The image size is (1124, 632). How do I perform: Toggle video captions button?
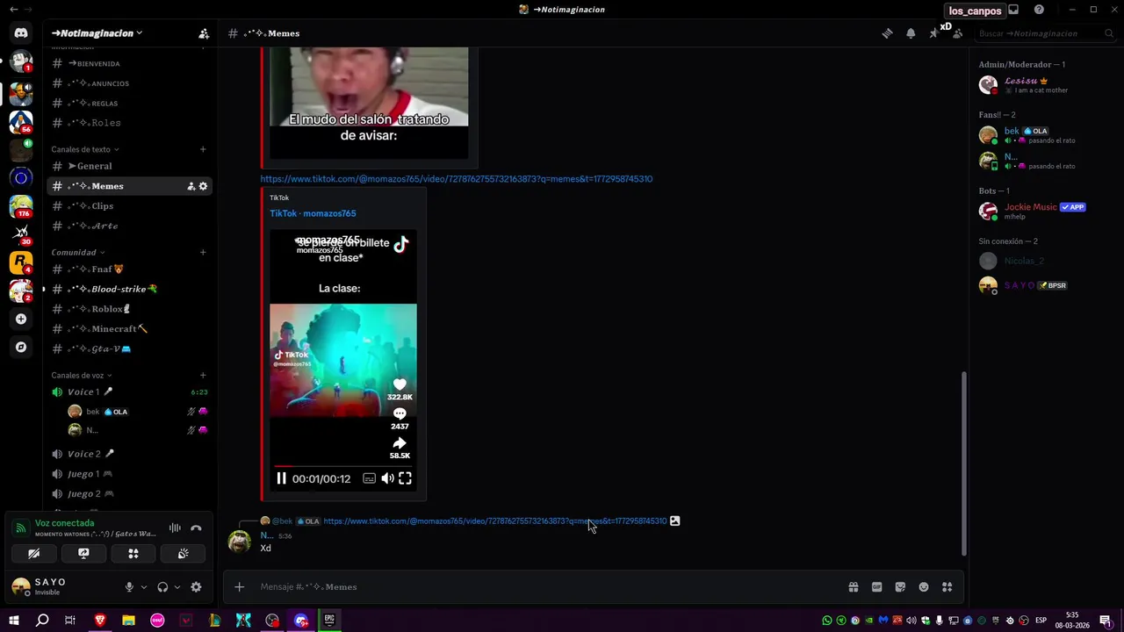(x=369, y=478)
